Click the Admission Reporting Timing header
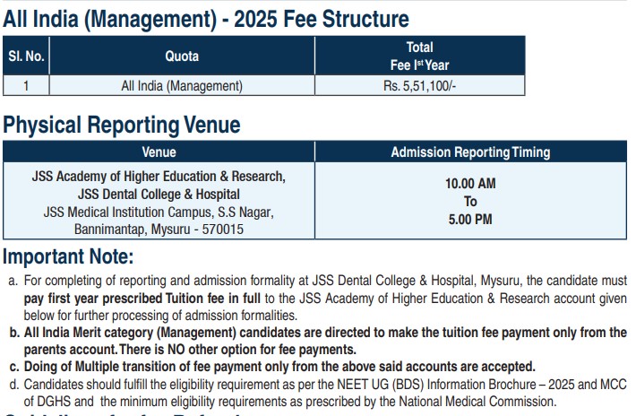 tap(470, 152)
